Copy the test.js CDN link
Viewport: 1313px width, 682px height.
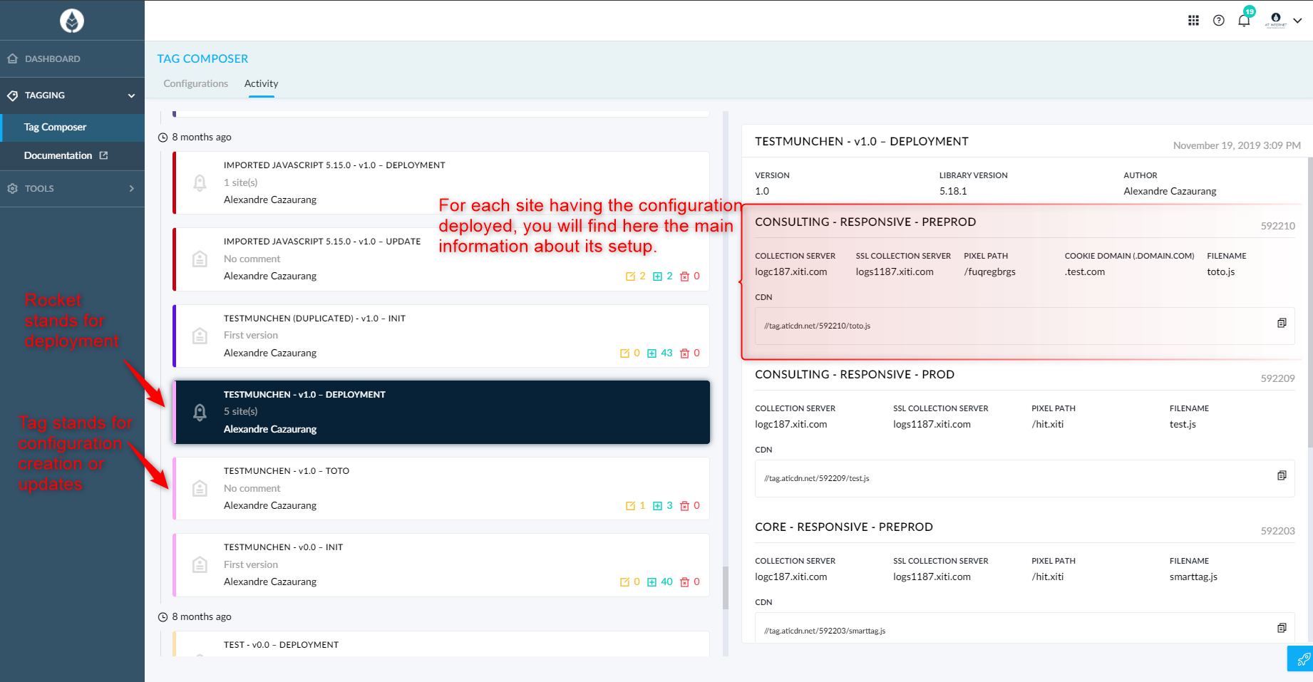(x=1282, y=476)
